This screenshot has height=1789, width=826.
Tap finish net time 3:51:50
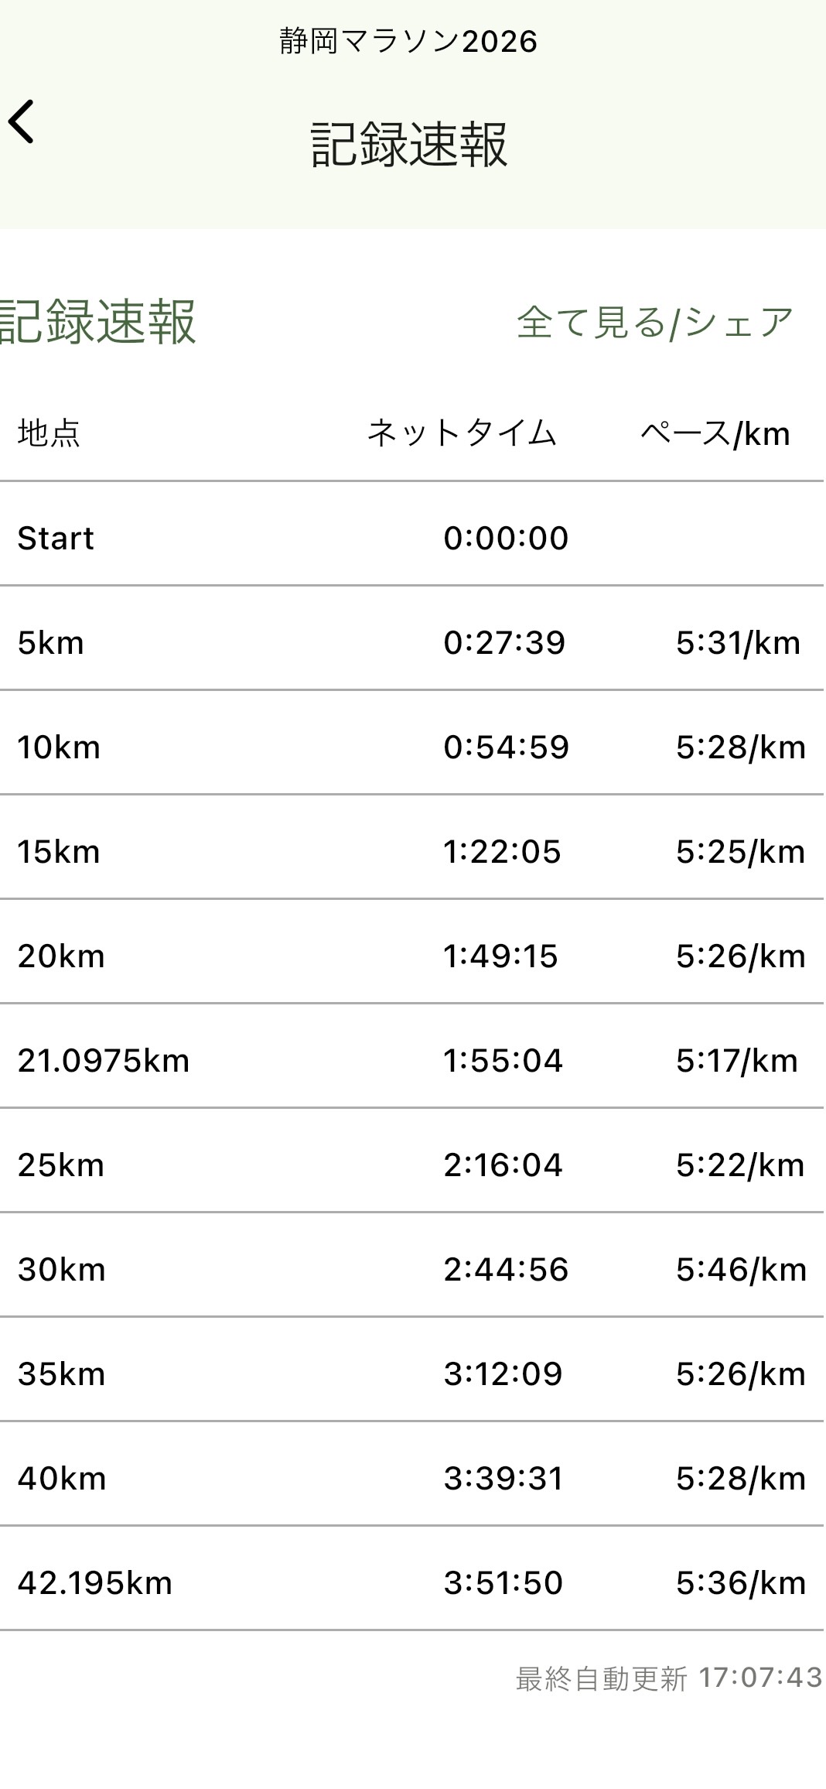click(x=503, y=1583)
